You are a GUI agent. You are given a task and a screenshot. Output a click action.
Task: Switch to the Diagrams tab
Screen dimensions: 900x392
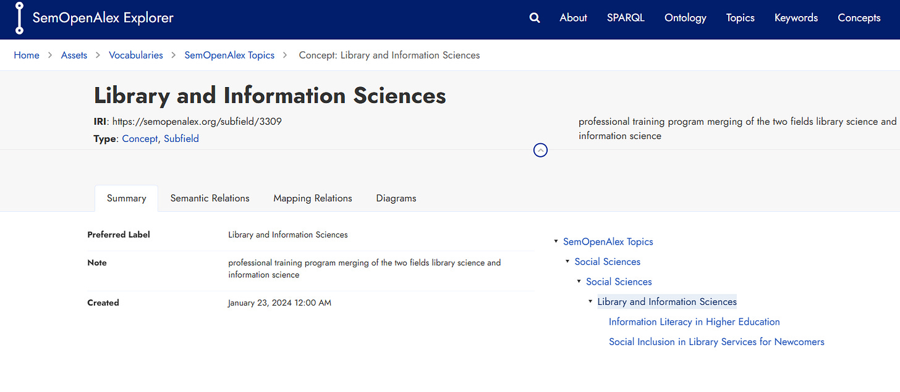[x=396, y=198]
